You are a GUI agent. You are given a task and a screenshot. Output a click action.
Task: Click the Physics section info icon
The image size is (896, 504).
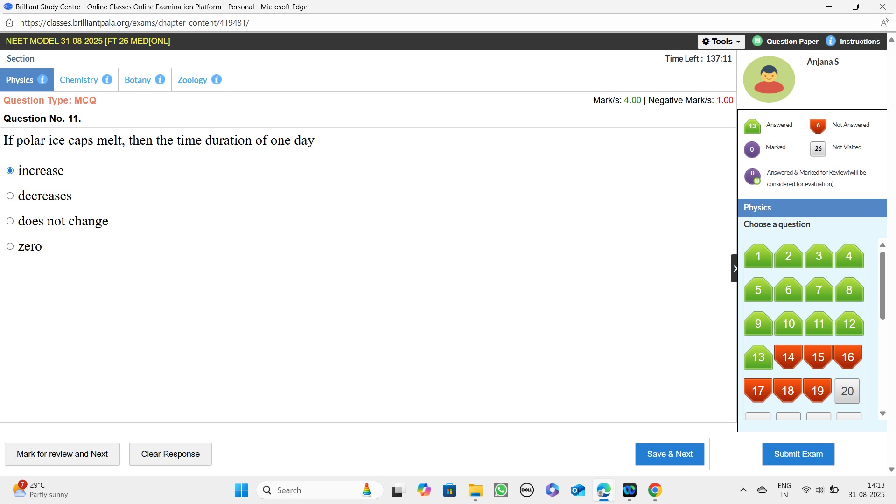(42, 80)
